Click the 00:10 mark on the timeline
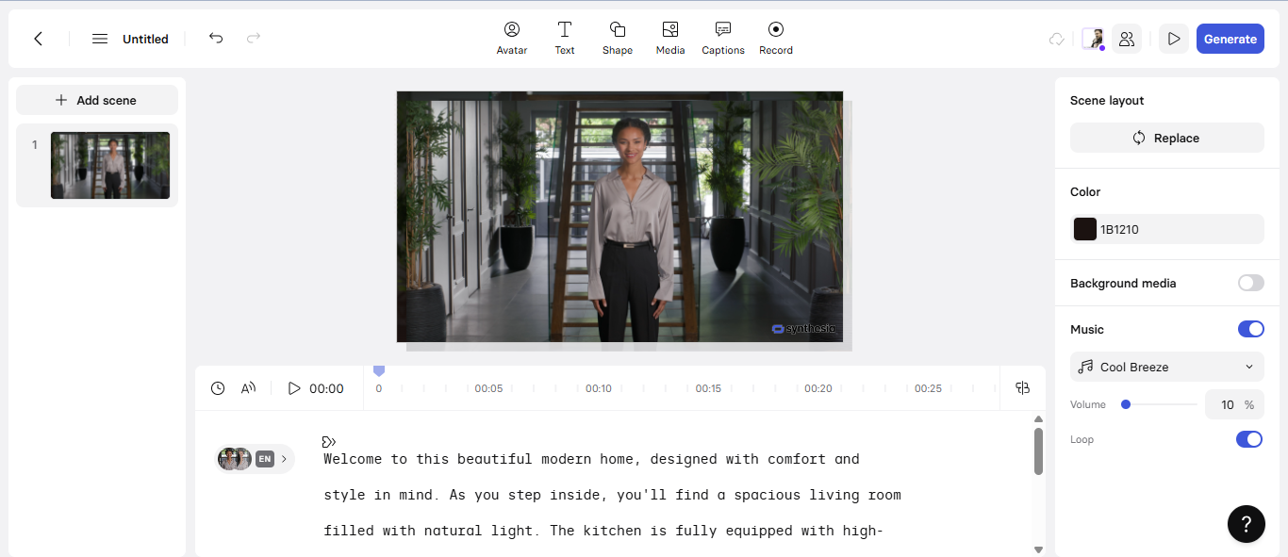The image size is (1288, 557). 599,388
